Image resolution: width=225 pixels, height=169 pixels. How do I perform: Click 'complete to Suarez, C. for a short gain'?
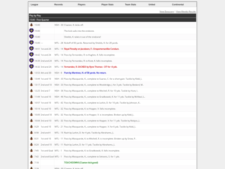pyautogui.click(x=103, y=79)
